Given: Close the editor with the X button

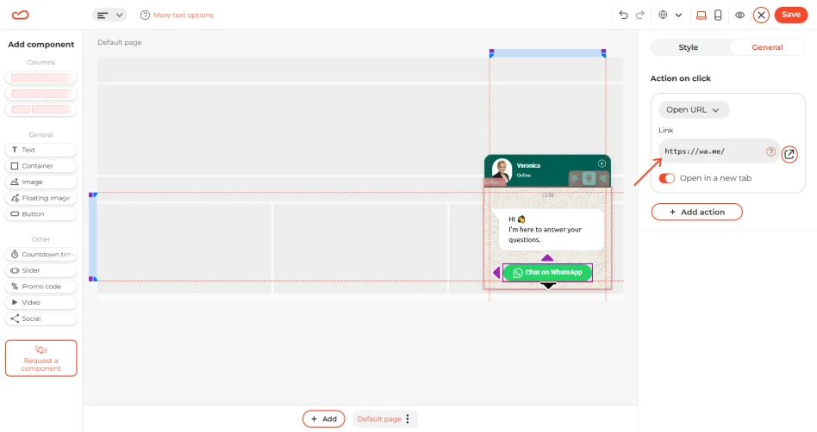Looking at the screenshot, I should pyautogui.click(x=761, y=15).
